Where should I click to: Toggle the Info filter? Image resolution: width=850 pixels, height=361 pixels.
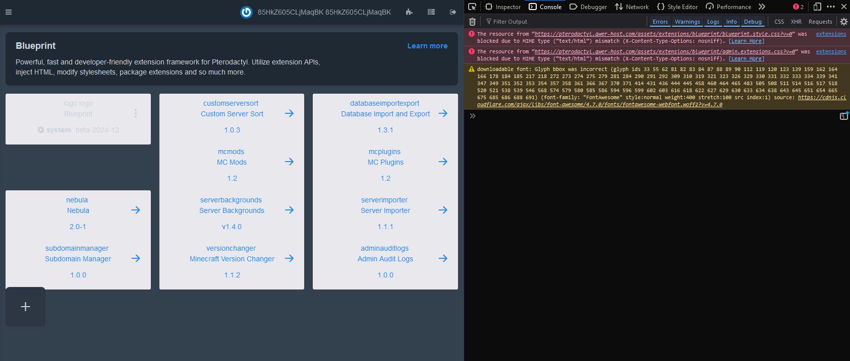(x=731, y=22)
